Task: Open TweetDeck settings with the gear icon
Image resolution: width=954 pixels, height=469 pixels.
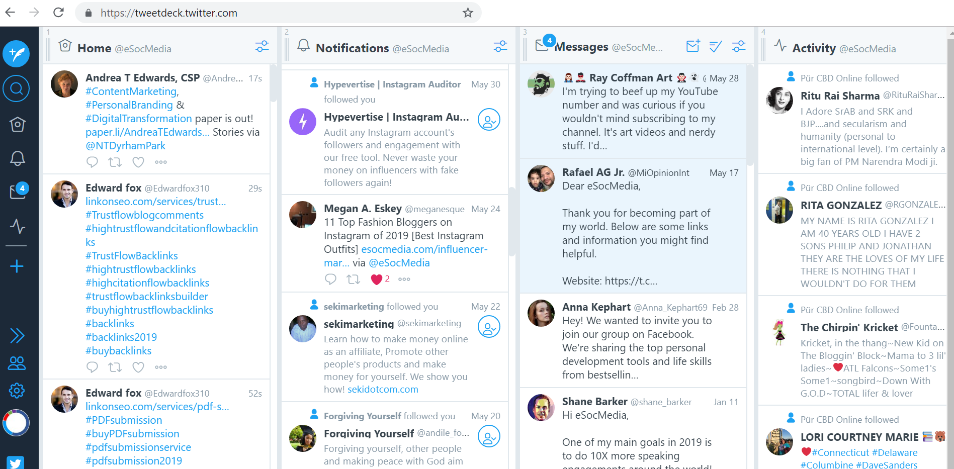Action: [17, 391]
